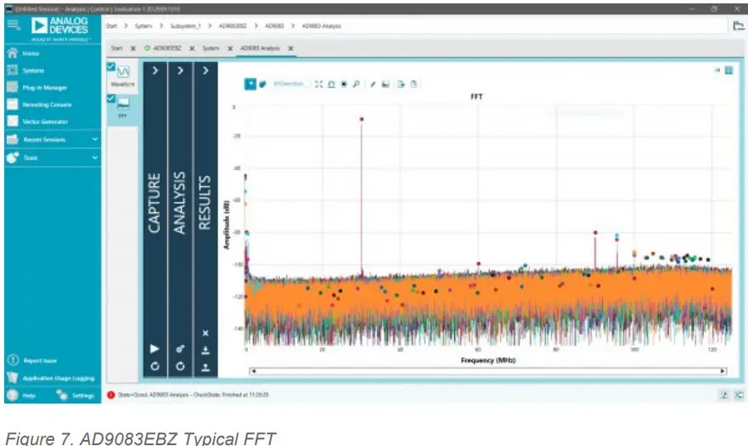Close the AD9083 Analysis tab
748x446 pixels.
(x=290, y=48)
